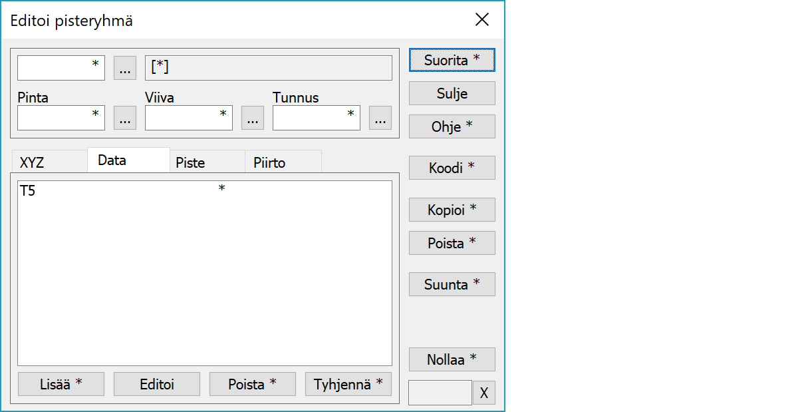Viewport: 798px width, 412px height.
Task: Click the Suorita button
Action: click(x=452, y=60)
